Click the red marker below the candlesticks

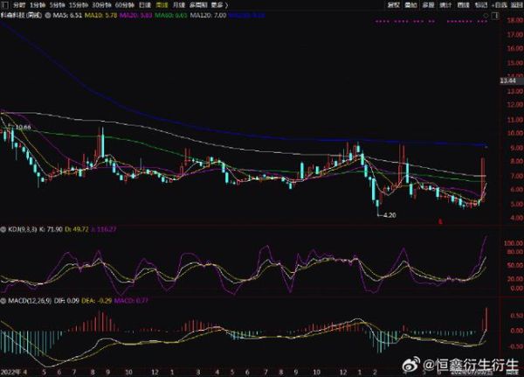coord(440,221)
